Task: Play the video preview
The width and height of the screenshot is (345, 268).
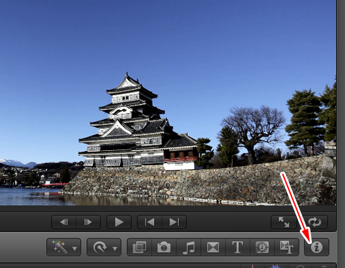Action: coord(119,222)
